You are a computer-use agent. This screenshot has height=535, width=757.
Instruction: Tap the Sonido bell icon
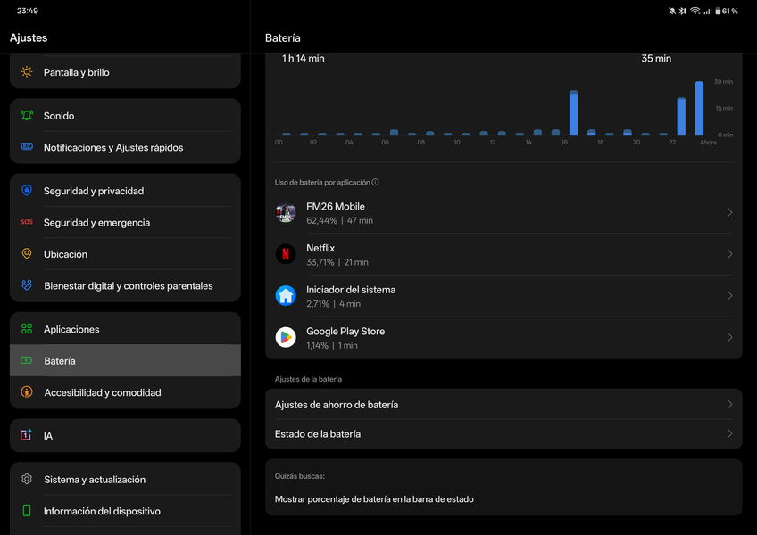click(x=27, y=116)
